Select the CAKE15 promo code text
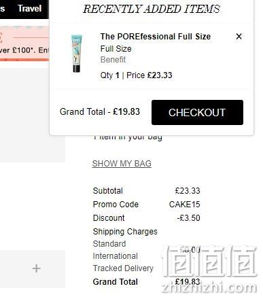 184,205
